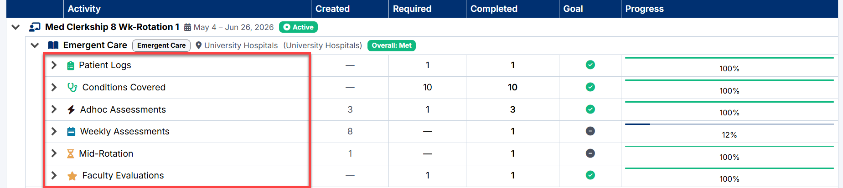The height and width of the screenshot is (188, 843).
Task: Click the Adhoc Assessments lightning bolt icon
Action: (71, 109)
